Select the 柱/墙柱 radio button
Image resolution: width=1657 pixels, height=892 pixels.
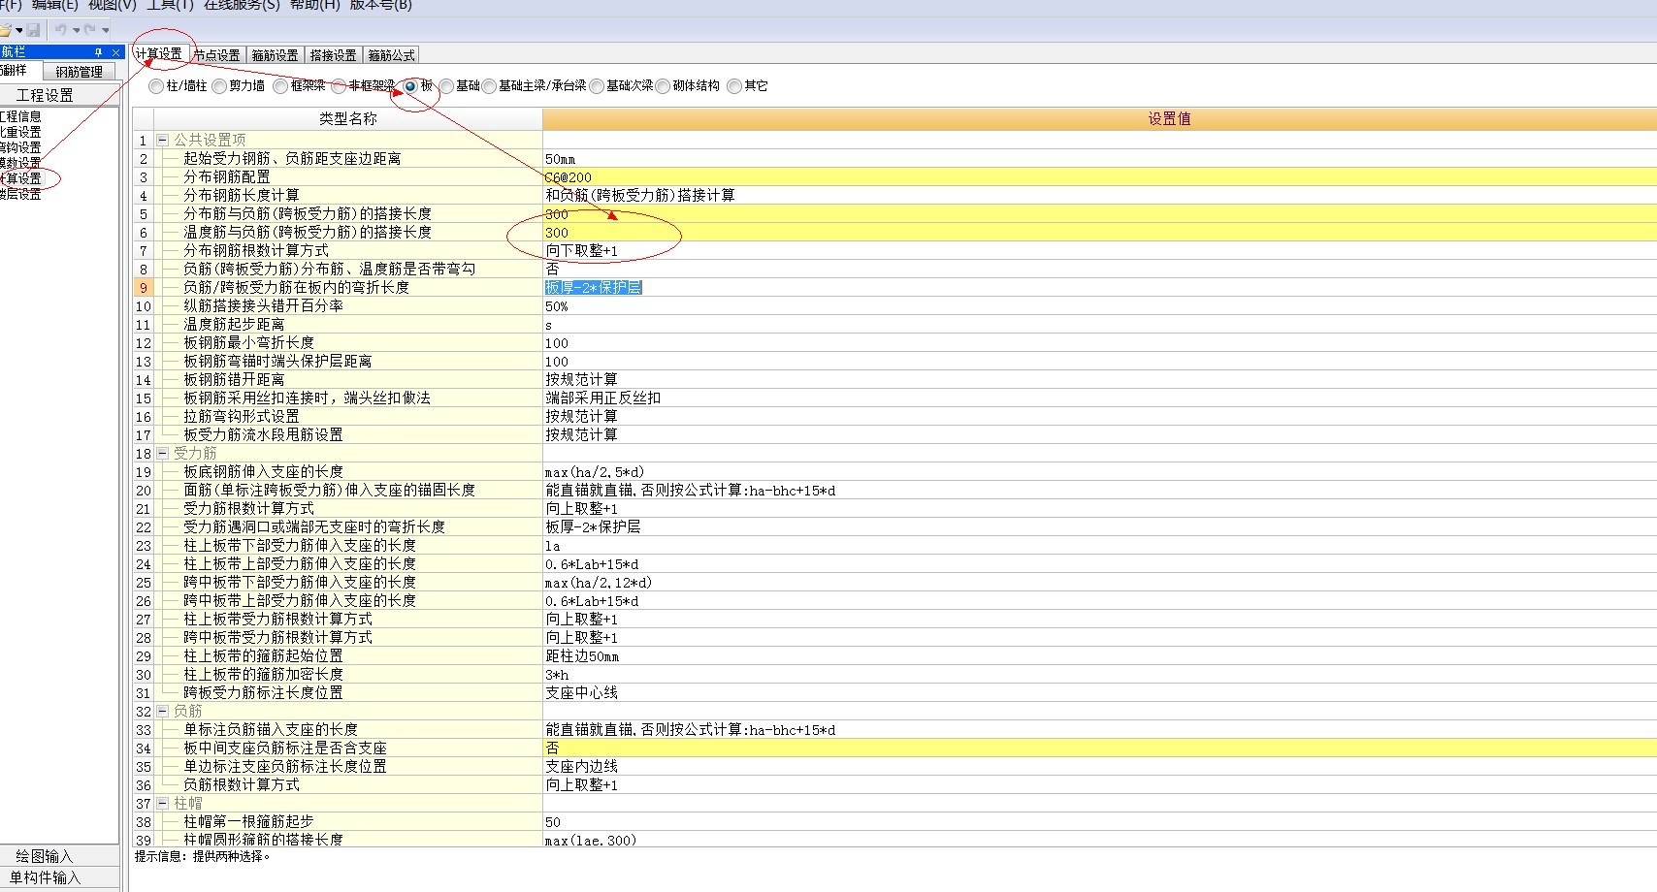point(156,86)
